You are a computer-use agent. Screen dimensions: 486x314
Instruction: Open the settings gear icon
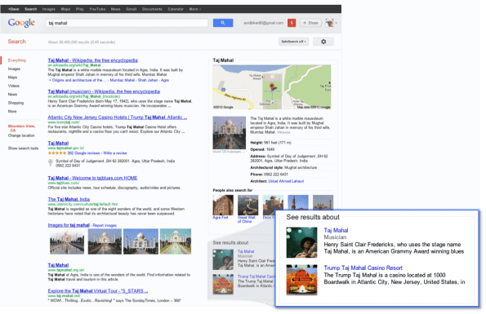tap(323, 42)
